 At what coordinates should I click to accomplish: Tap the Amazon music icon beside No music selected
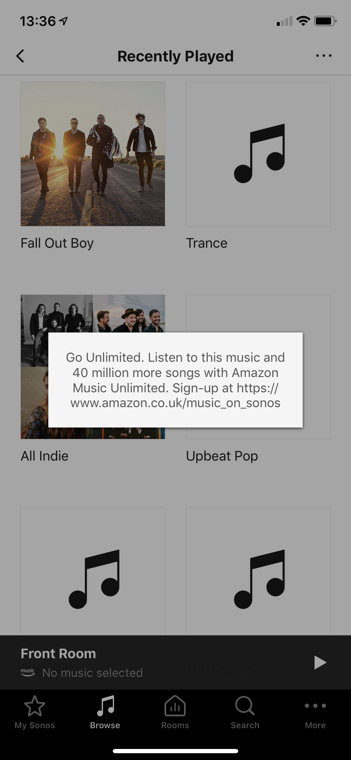(x=28, y=672)
